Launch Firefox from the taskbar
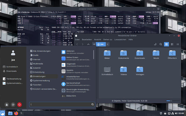The image size is (186, 116). 16,113
